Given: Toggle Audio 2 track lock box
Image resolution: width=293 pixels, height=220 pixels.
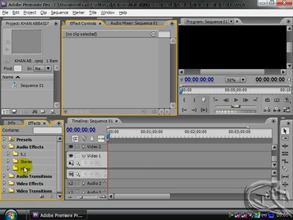Looking at the screenshot, I should [x=78, y=183].
